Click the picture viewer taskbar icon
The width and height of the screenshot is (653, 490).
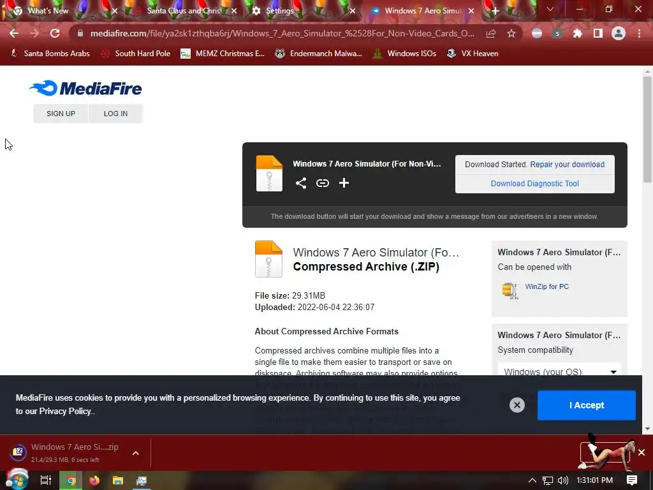pos(142,480)
